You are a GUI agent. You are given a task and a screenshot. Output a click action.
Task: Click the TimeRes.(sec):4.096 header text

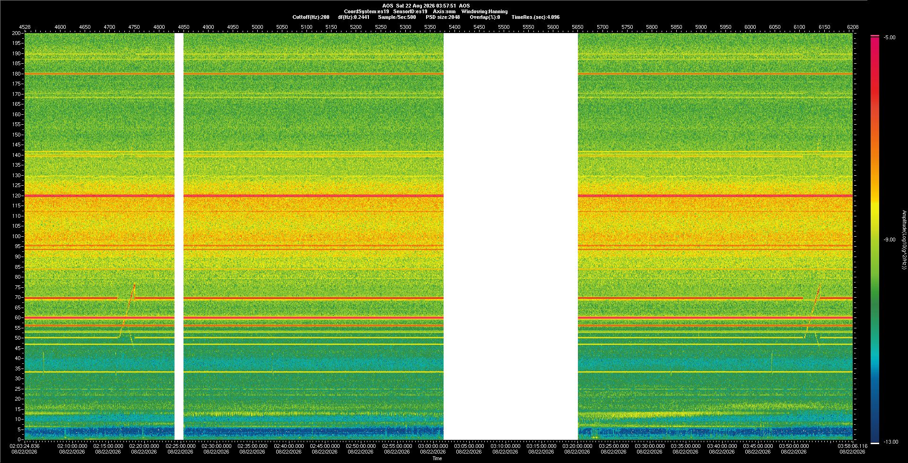[535, 17]
